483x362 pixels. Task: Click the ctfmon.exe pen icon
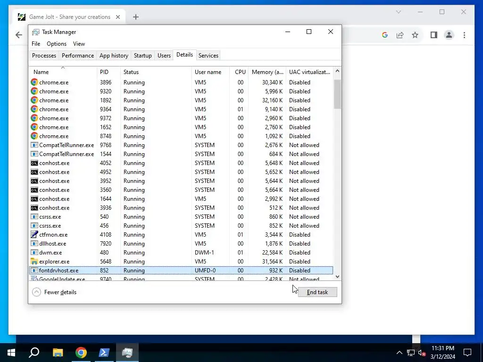tap(34, 235)
